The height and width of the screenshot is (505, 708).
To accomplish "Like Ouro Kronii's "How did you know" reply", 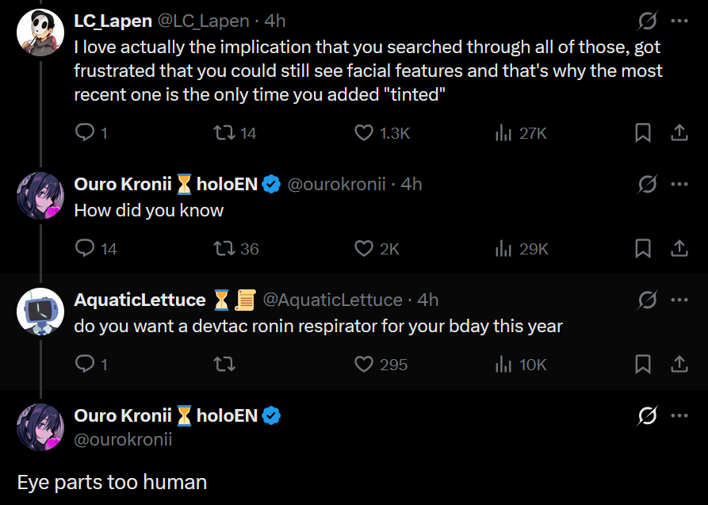I will 364,249.
